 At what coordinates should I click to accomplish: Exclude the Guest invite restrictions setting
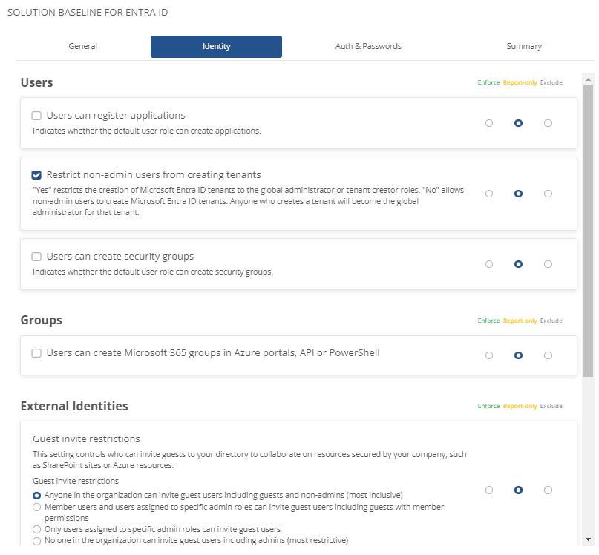[548, 490]
